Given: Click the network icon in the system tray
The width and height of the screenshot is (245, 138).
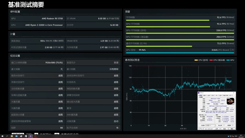Looking at the screenshot, I should 231,136.
